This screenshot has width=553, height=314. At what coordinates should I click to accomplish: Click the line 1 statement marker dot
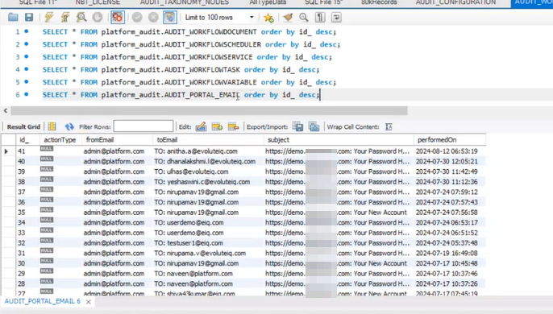27,31
